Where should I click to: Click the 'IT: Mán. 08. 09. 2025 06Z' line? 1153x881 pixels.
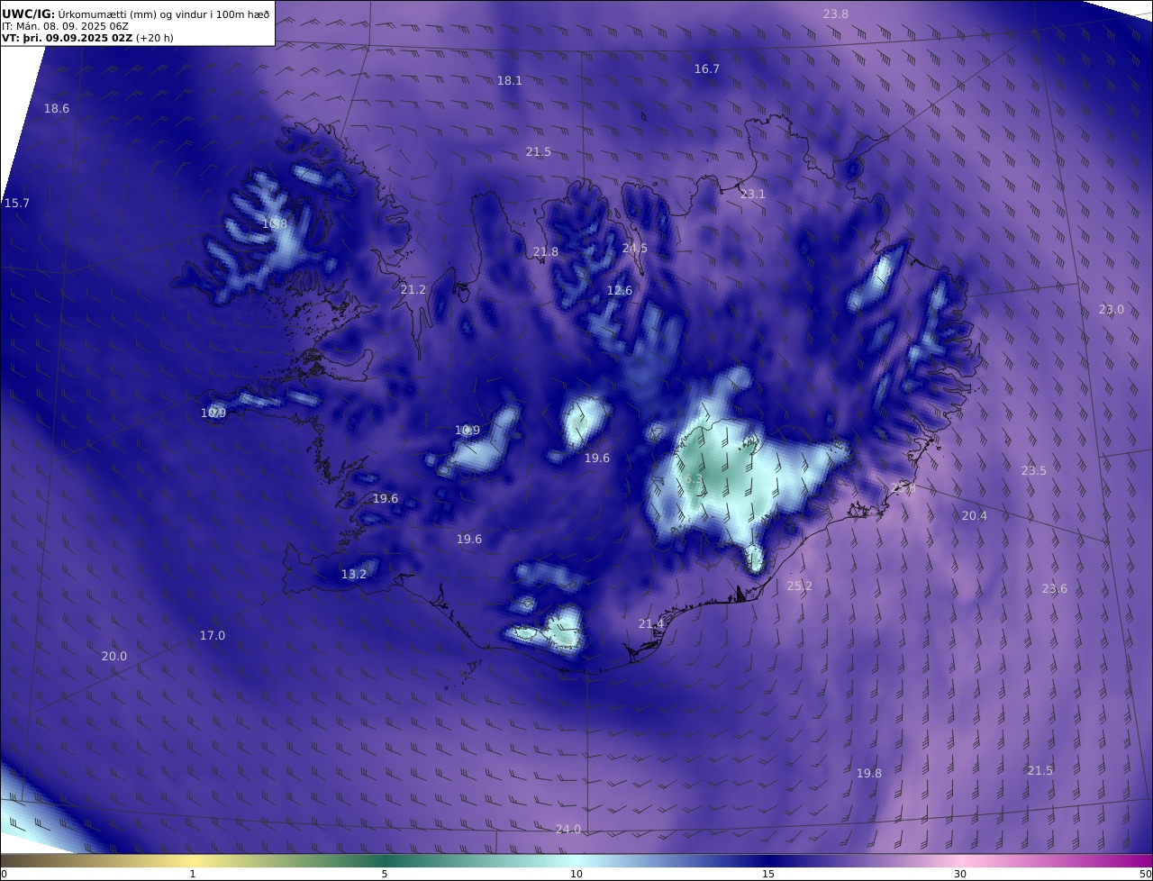point(65,26)
